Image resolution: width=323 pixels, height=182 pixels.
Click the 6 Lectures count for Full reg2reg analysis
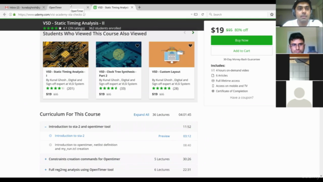tap(162, 170)
